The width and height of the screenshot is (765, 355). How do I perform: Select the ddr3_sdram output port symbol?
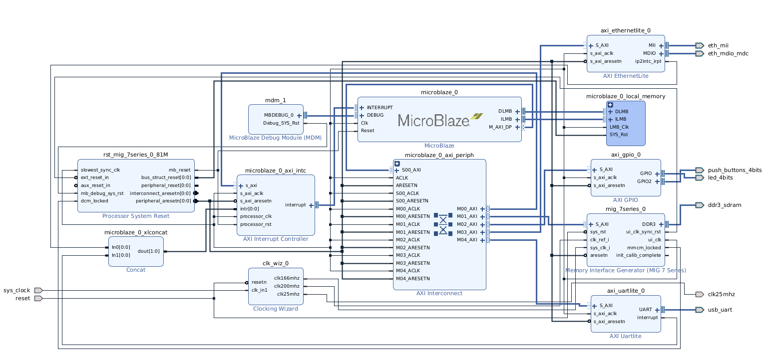(699, 205)
